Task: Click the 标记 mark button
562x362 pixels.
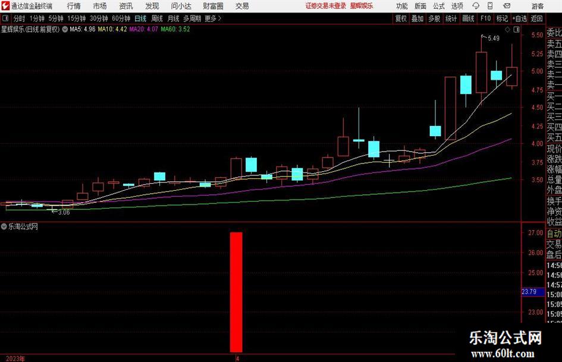Action: point(502,18)
